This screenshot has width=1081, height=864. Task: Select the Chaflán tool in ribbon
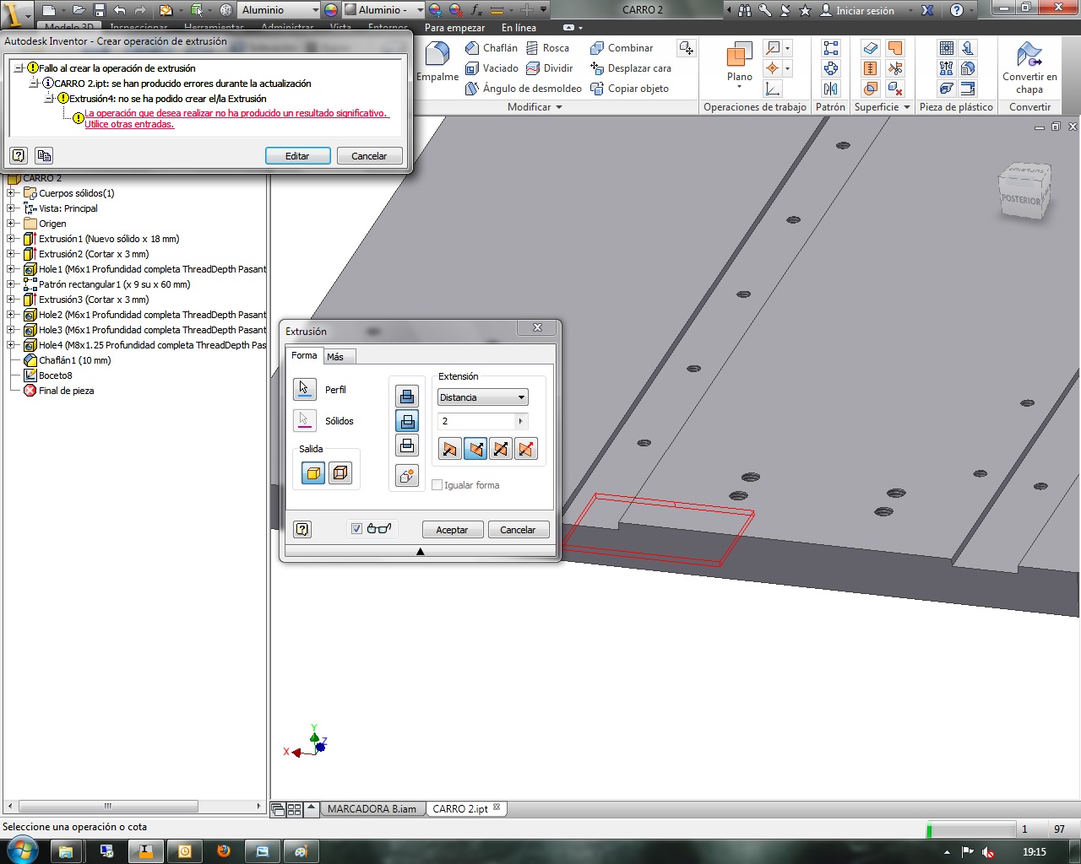point(492,48)
